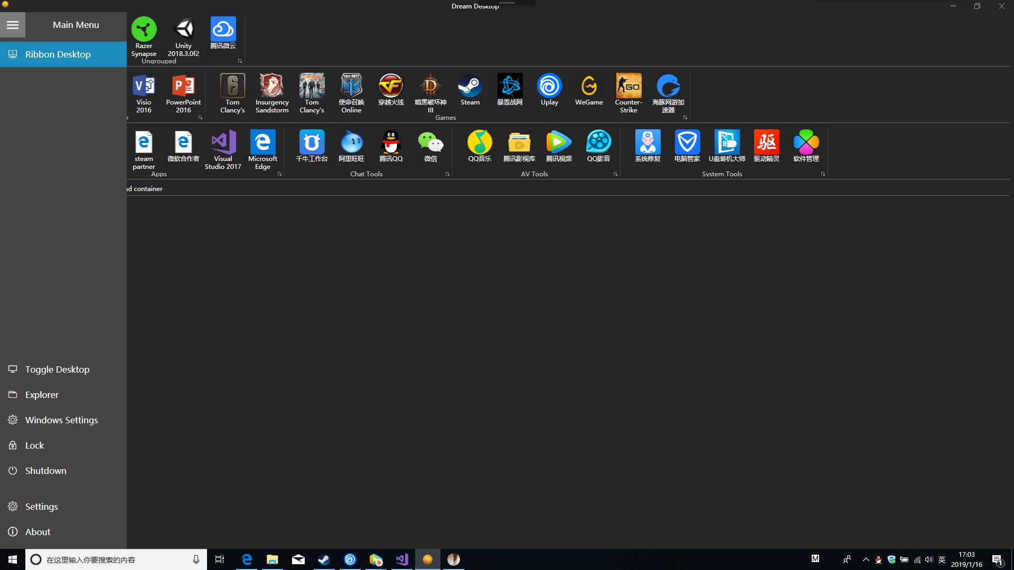Open 阿里旺旺 chat app
The width and height of the screenshot is (1014, 570).
[x=351, y=146]
